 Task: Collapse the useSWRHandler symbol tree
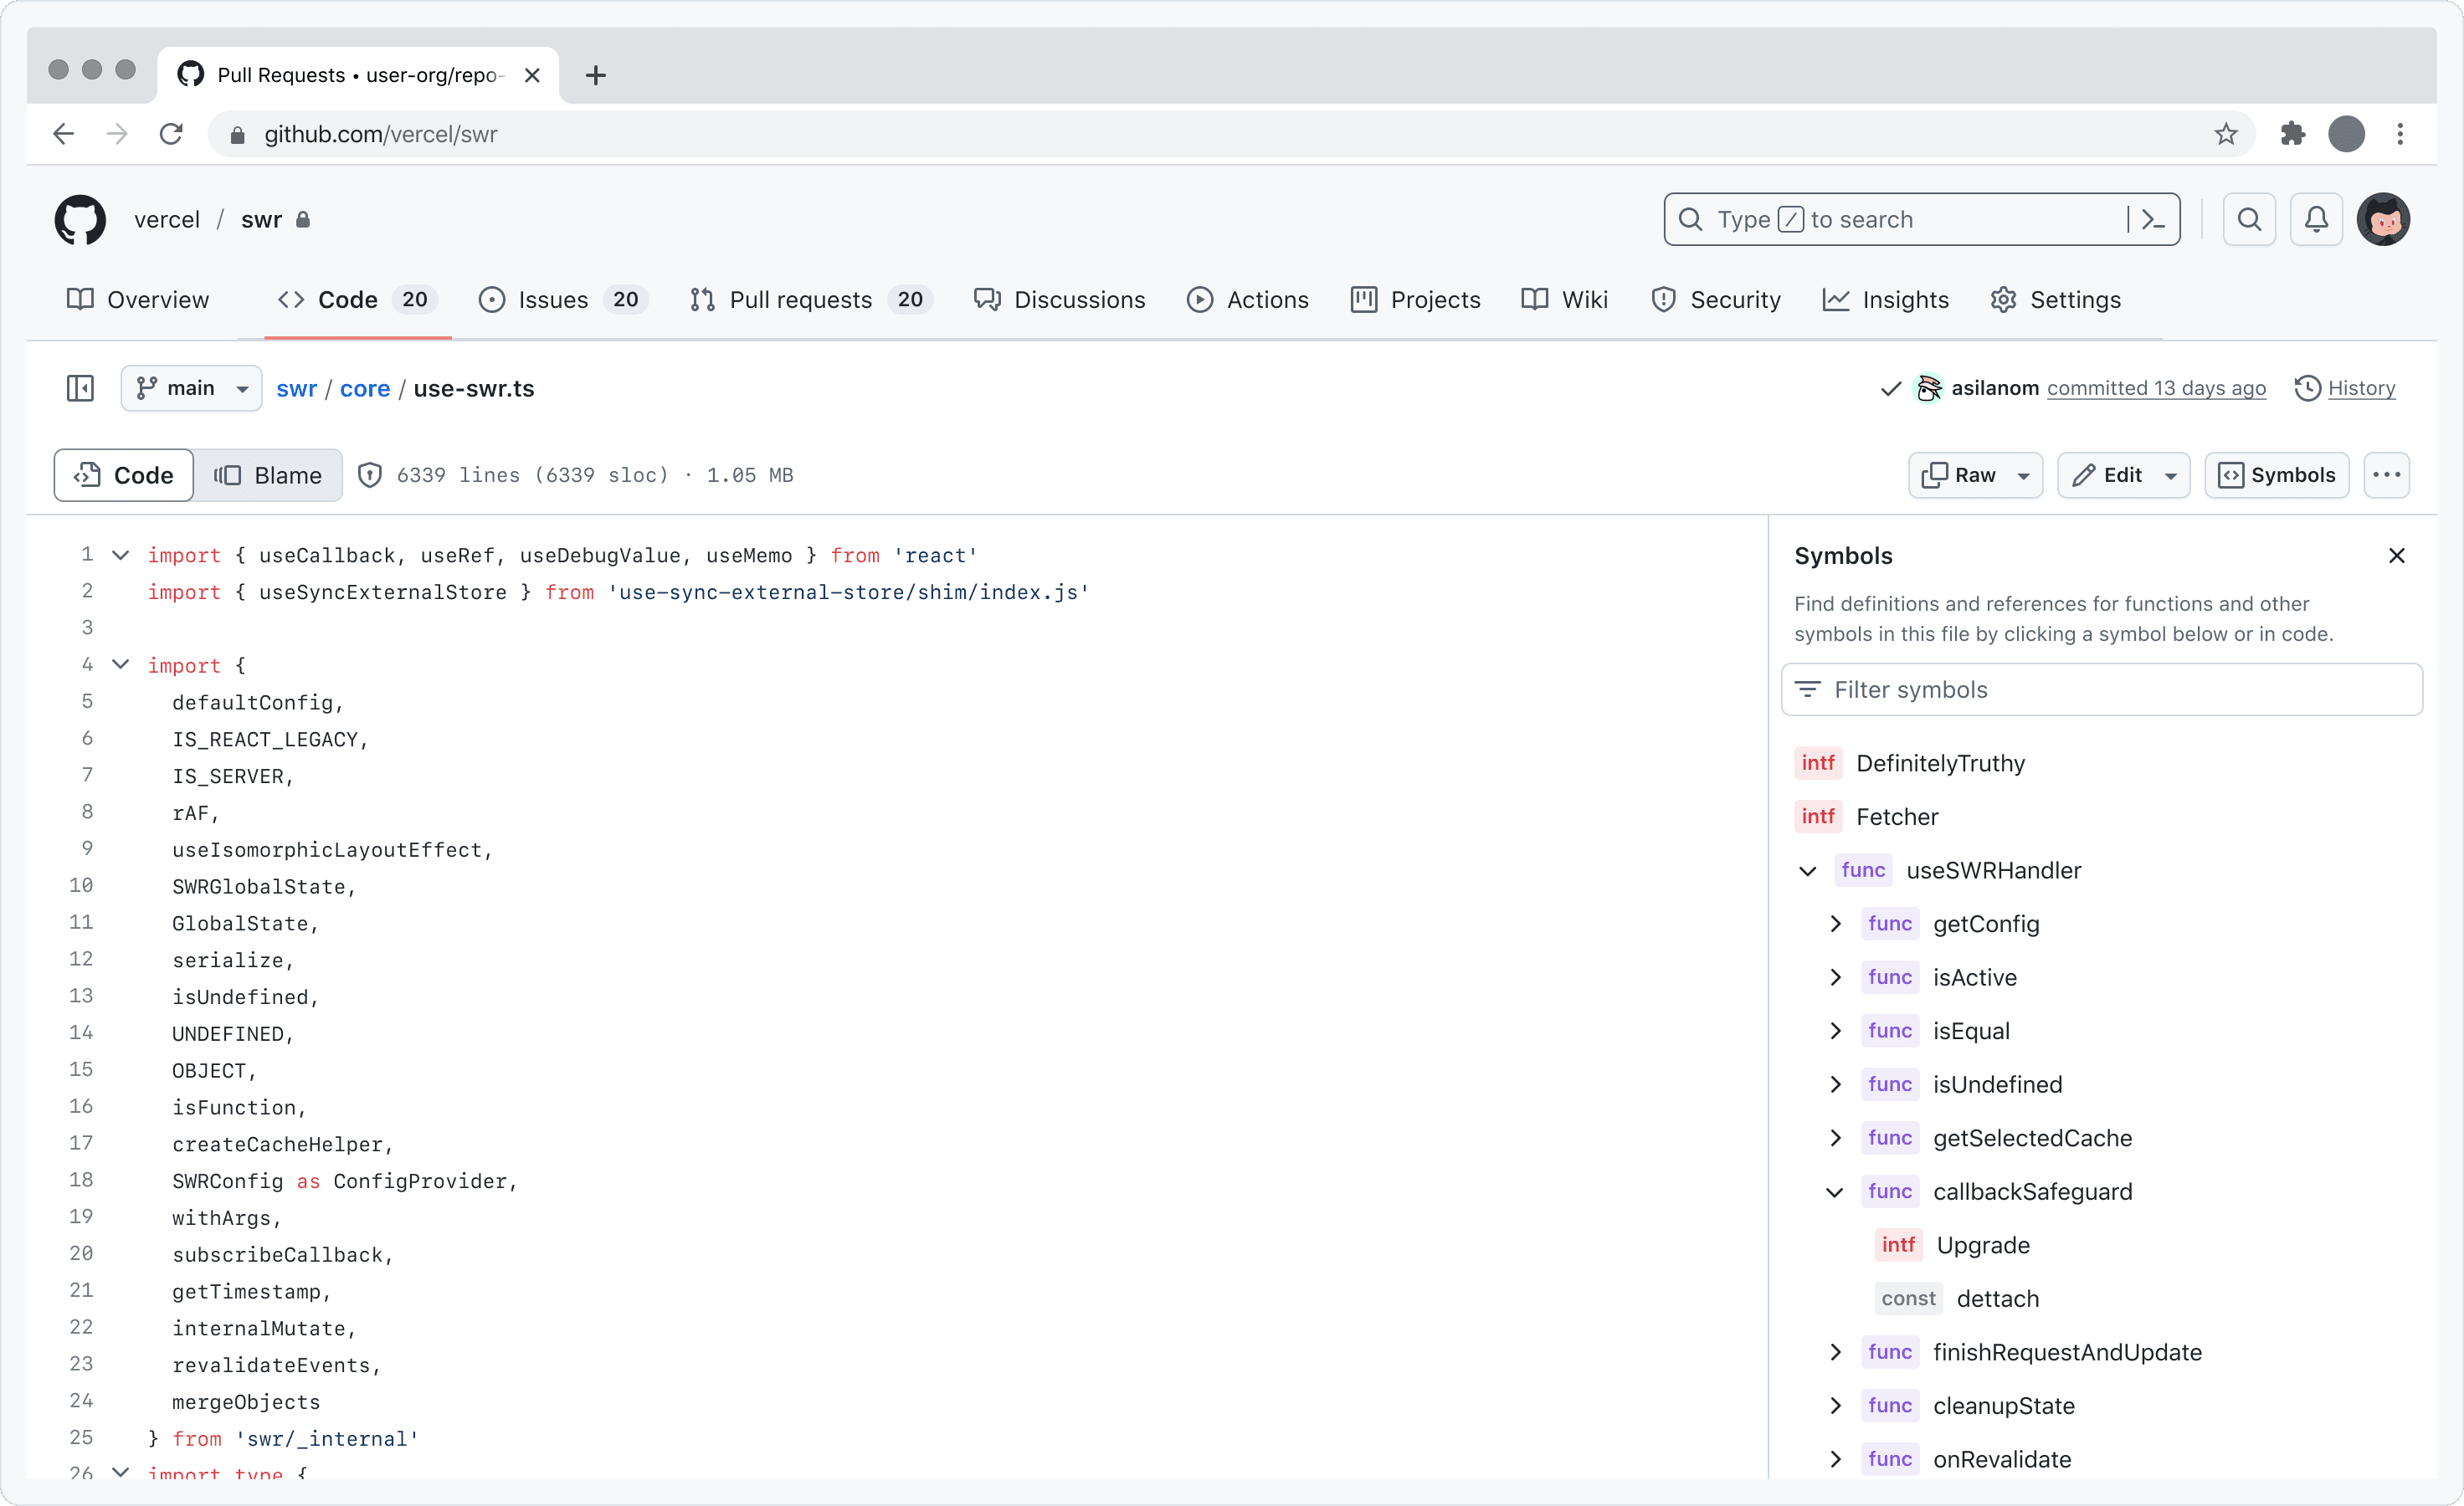[1807, 870]
